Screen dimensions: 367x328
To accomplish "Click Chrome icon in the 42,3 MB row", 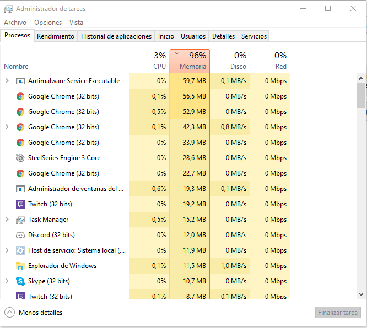I will (x=20, y=127).
